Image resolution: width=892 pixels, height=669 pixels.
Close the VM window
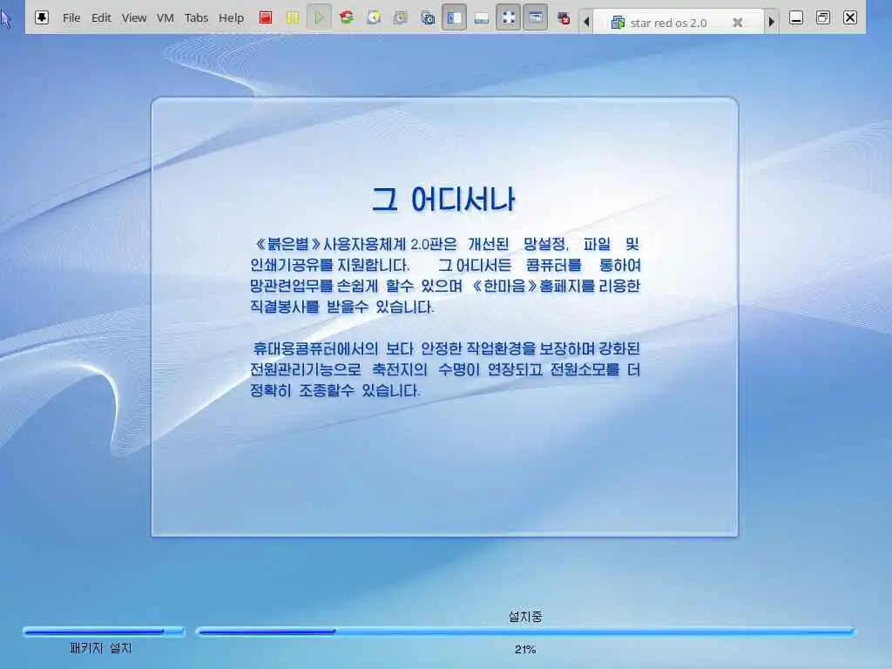coord(850,17)
